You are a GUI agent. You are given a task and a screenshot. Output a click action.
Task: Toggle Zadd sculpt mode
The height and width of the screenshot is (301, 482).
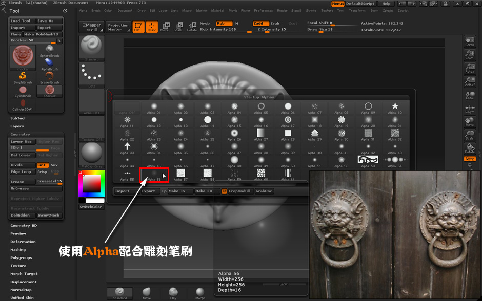point(261,24)
